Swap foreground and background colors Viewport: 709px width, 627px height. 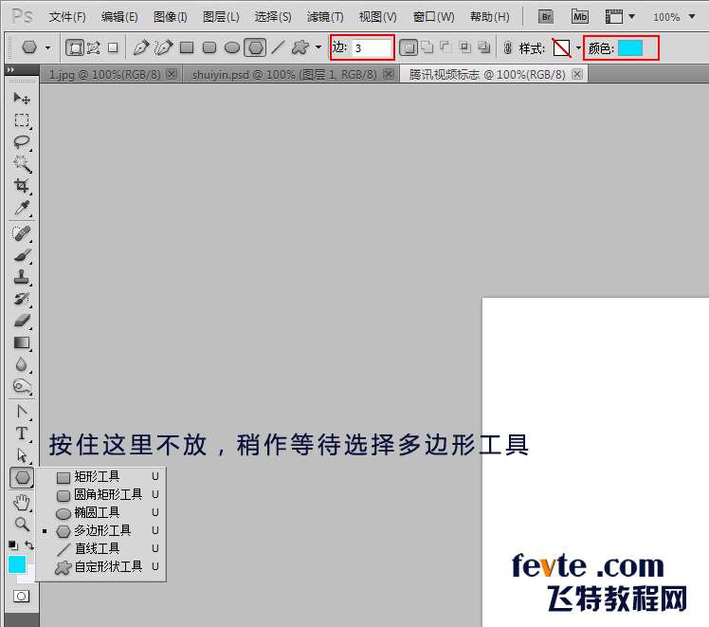click(29, 545)
